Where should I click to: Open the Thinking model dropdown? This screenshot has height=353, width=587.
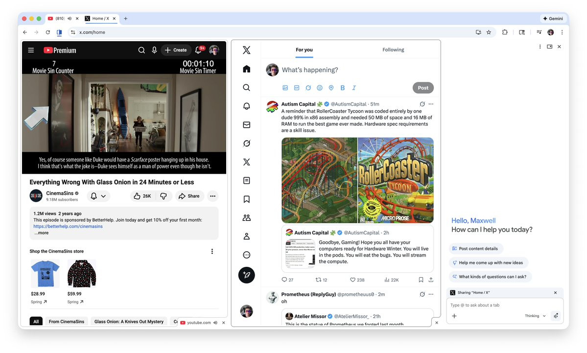(x=535, y=316)
